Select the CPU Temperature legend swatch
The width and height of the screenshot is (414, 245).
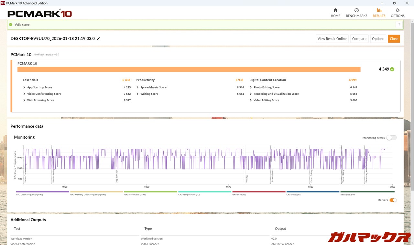click(x=205, y=192)
